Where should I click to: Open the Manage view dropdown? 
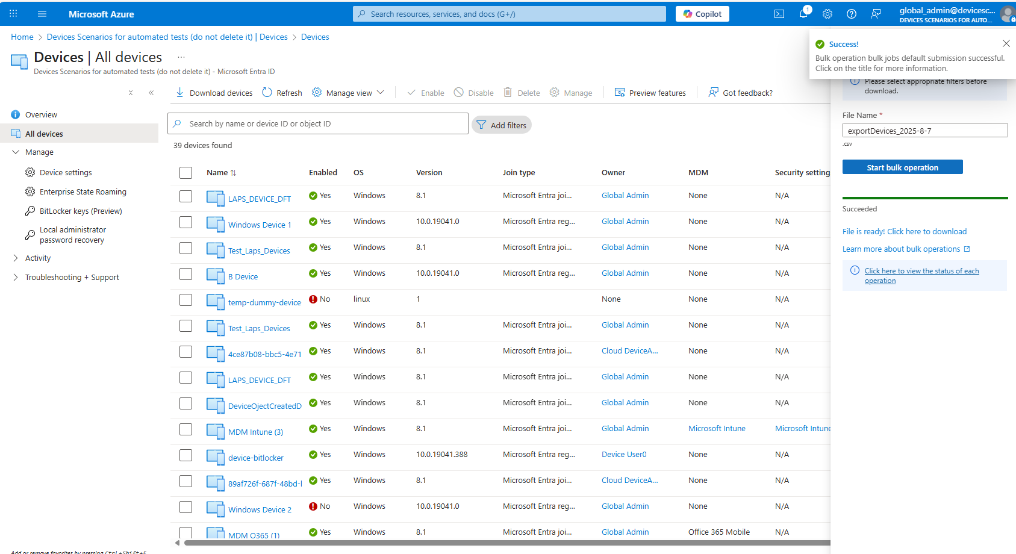click(348, 93)
